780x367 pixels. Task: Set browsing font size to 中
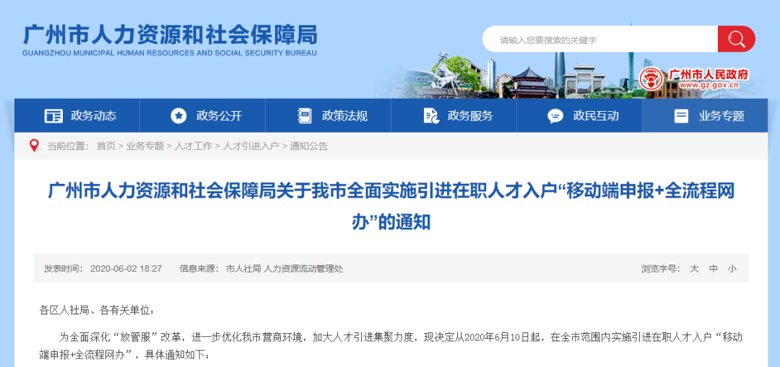pos(714,269)
